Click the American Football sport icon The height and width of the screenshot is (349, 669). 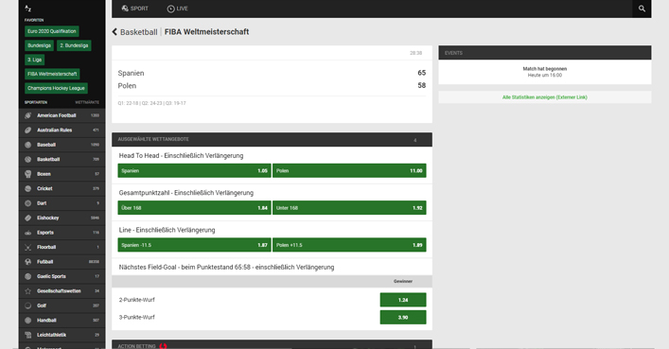click(28, 115)
